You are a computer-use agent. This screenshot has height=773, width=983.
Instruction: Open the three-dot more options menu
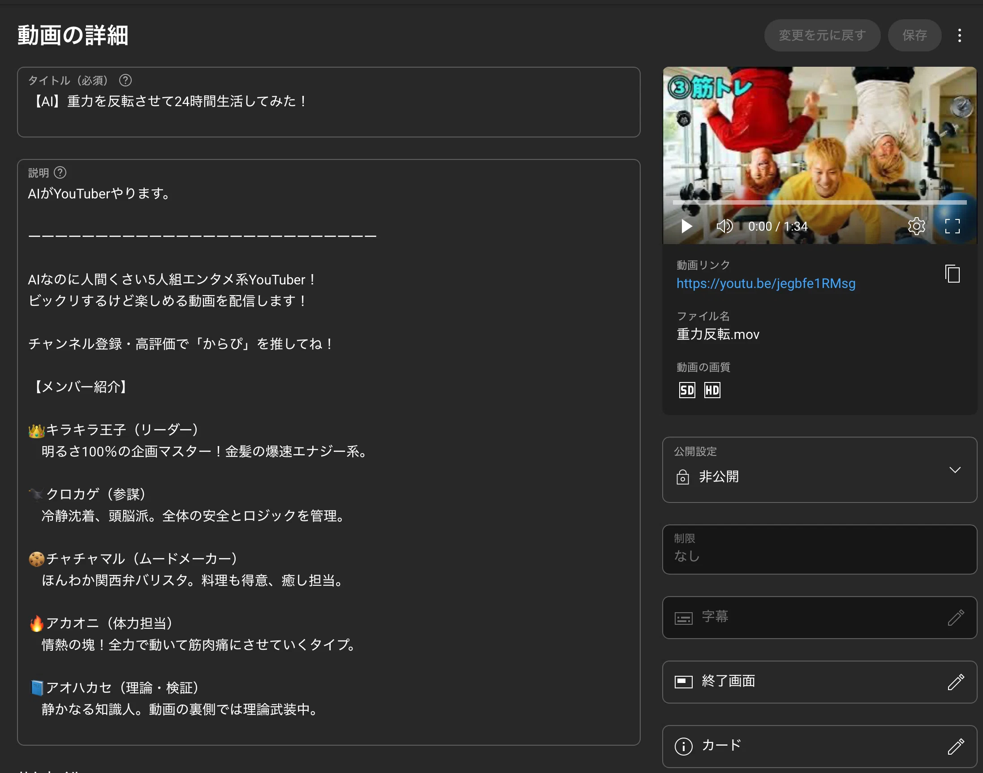(x=959, y=35)
